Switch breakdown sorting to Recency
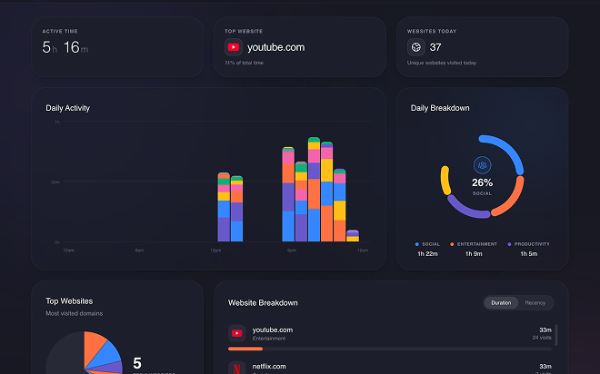 (x=535, y=302)
